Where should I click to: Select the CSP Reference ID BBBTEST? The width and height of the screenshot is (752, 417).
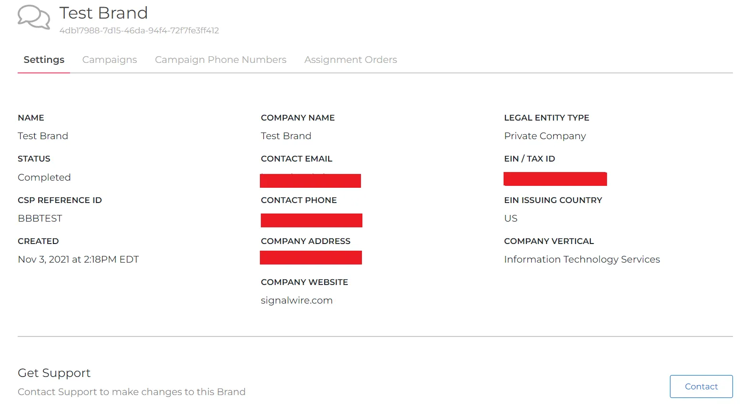pos(40,218)
